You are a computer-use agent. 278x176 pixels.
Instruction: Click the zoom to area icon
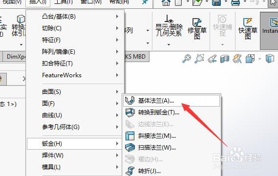[x=199, y=59]
